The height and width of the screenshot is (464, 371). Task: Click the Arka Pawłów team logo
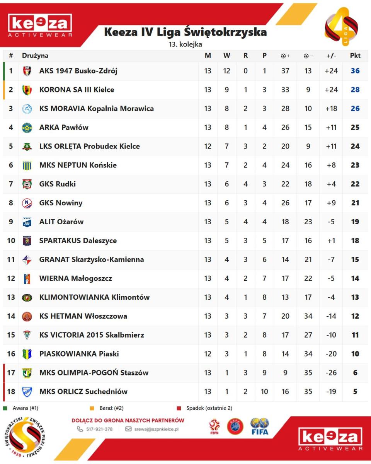point(27,128)
